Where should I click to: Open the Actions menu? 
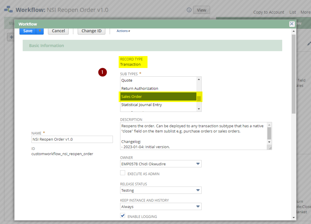pyautogui.click(x=123, y=31)
